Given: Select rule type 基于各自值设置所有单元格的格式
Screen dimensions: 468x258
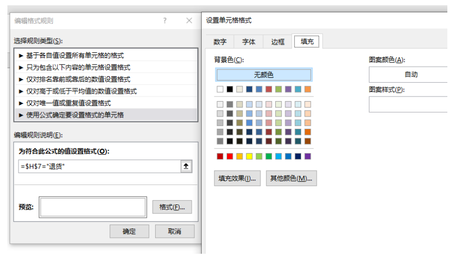Looking at the screenshot, I should pyautogui.click(x=106, y=56).
